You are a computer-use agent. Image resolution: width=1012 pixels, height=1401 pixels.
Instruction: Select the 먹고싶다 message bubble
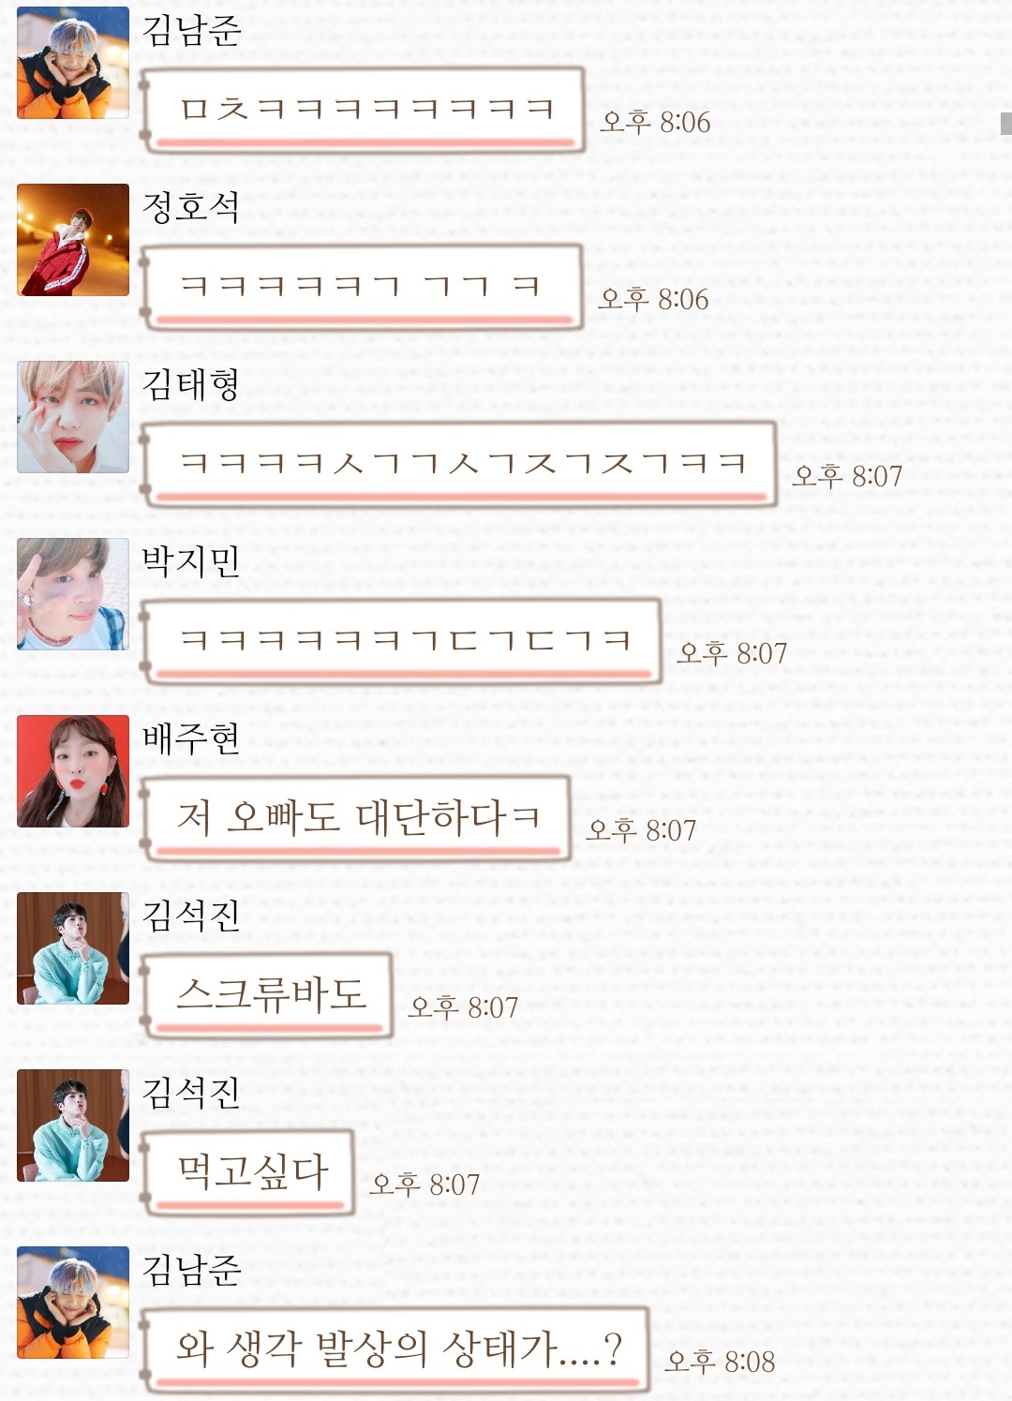(x=247, y=1172)
